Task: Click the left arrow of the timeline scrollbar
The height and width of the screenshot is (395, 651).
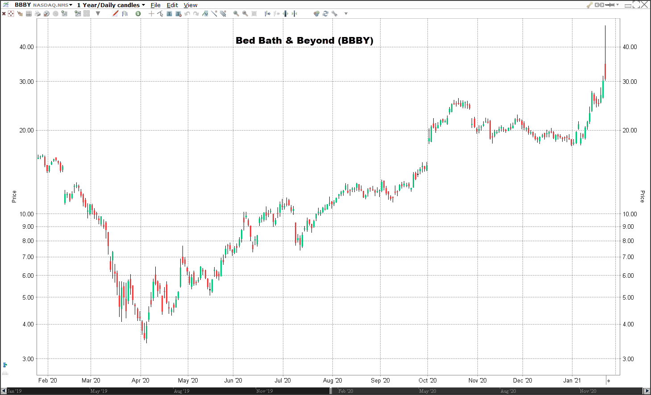Action: point(4,391)
